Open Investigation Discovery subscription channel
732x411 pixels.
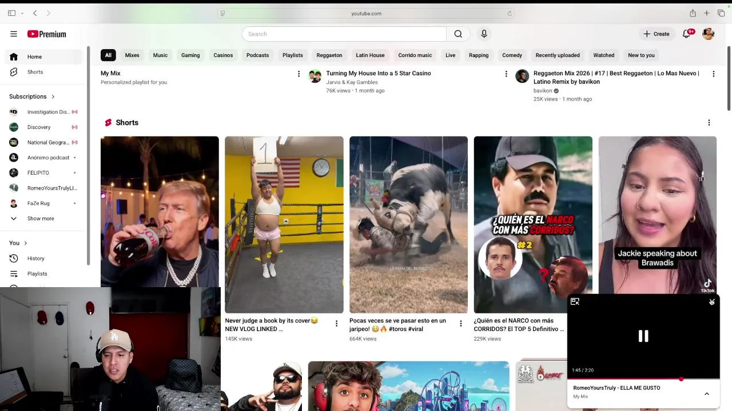tap(45, 112)
